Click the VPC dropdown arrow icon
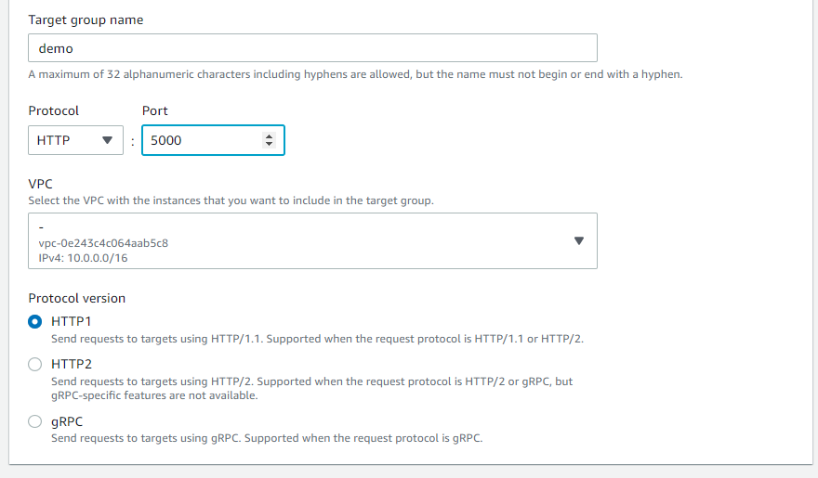This screenshot has height=478, width=818. [x=578, y=240]
